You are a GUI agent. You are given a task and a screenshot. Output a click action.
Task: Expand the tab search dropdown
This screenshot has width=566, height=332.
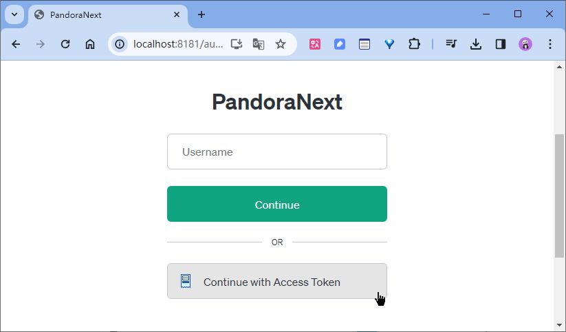14,14
